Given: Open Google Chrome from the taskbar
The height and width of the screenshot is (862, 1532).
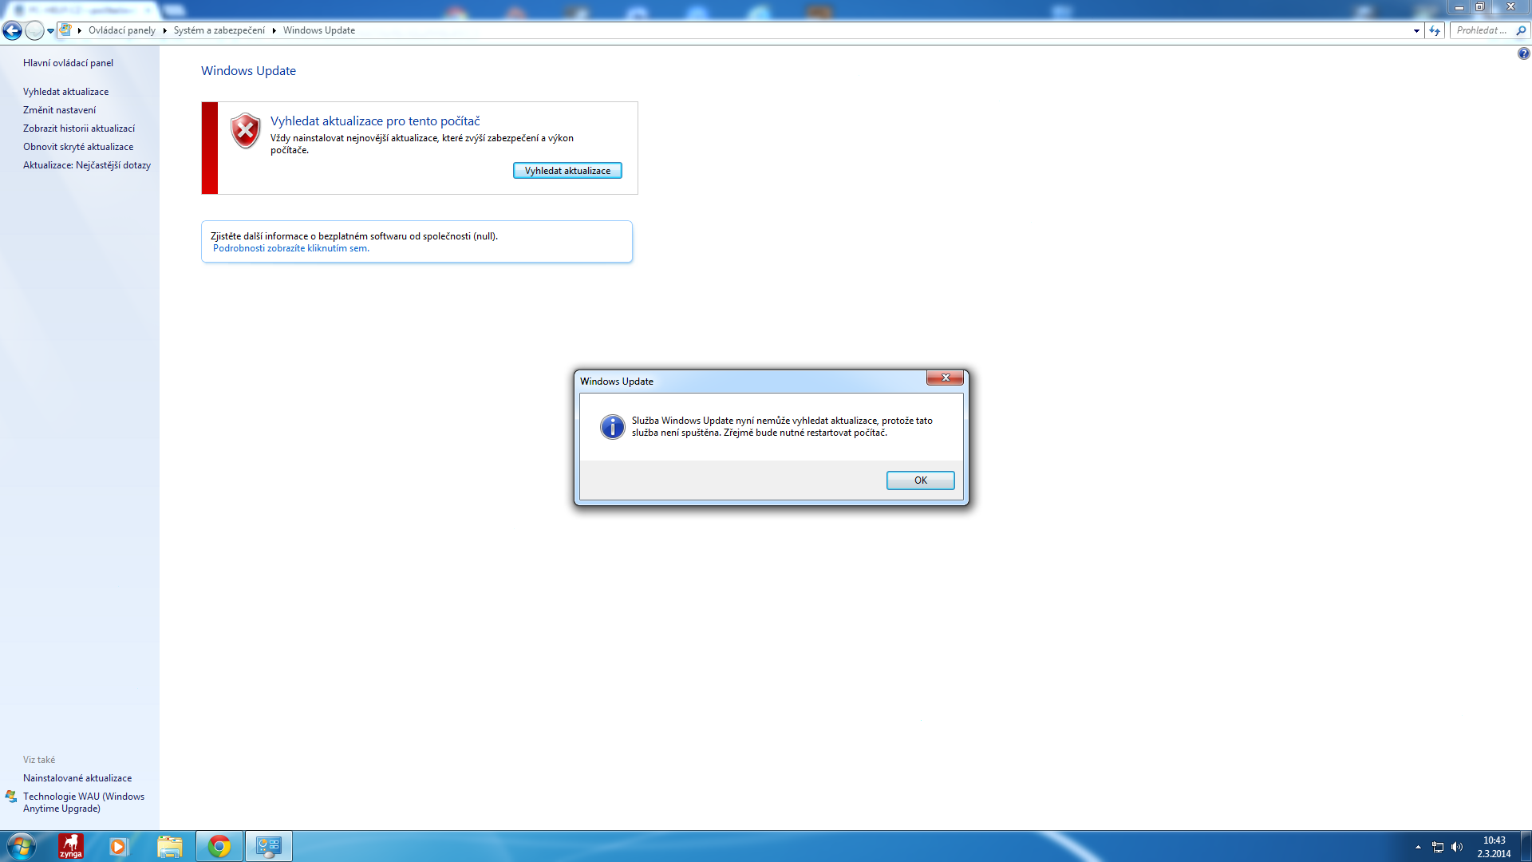Looking at the screenshot, I should (x=219, y=846).
